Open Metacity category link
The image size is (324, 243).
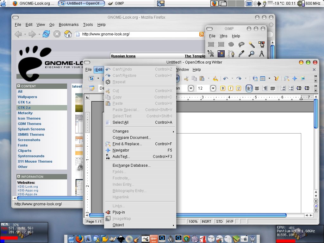(x=25, y=113)
